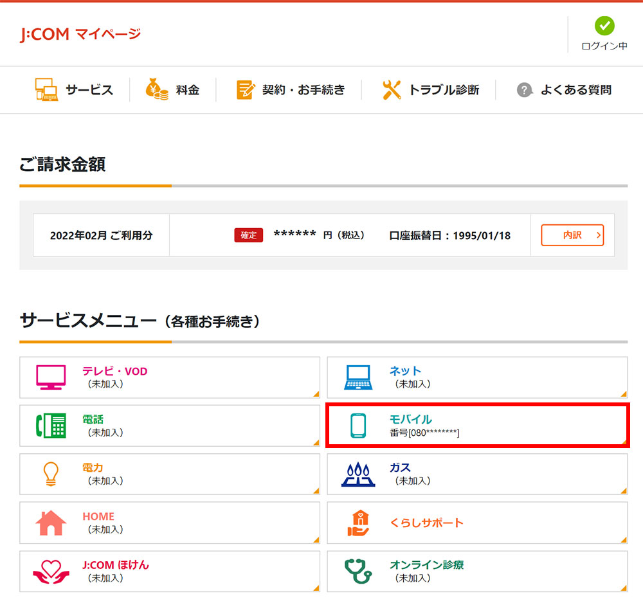
Task: Open the よくある質問 menu label
Action: click(x=576, y=90)
